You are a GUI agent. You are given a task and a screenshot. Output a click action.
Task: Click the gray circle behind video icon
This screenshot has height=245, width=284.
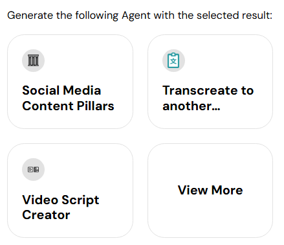click(33, 170)
